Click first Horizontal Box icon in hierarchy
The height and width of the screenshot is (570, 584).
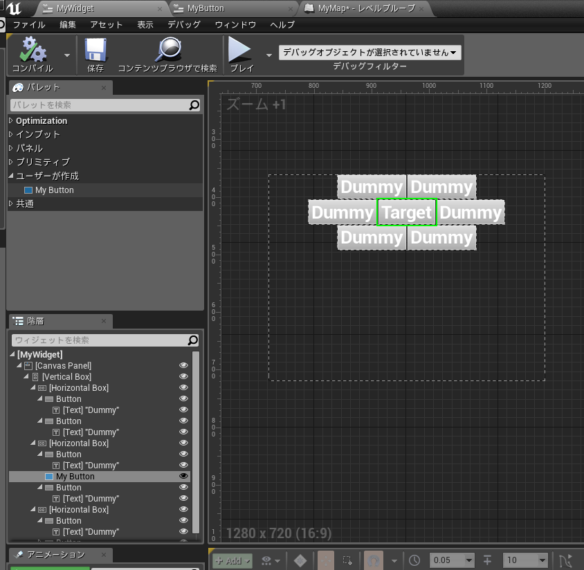[42, 388]
